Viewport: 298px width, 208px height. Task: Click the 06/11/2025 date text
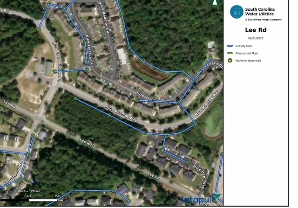[x=256, y=38]
